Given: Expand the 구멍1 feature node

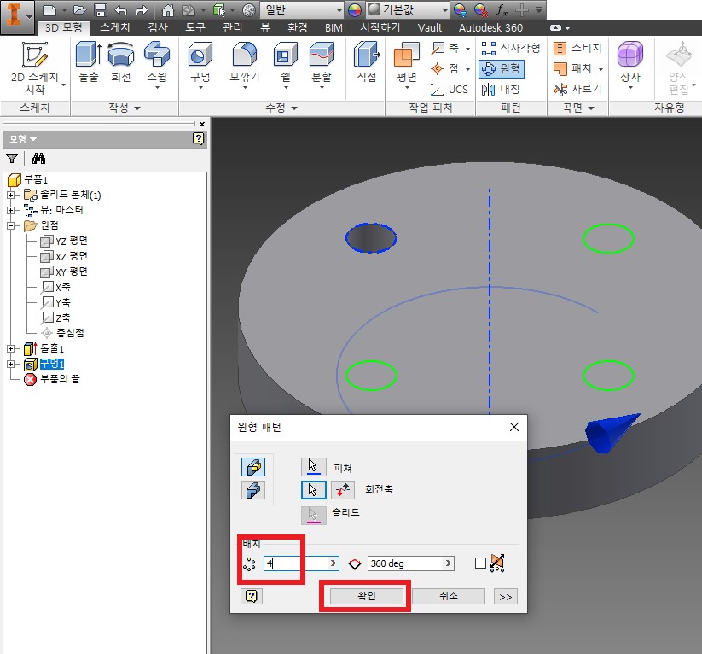Looking at the screenshot, I should [11, 364].
